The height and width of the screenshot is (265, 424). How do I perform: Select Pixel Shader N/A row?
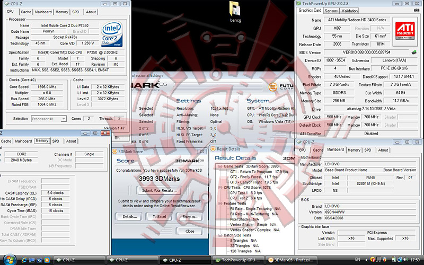click(x=244, y=219)
